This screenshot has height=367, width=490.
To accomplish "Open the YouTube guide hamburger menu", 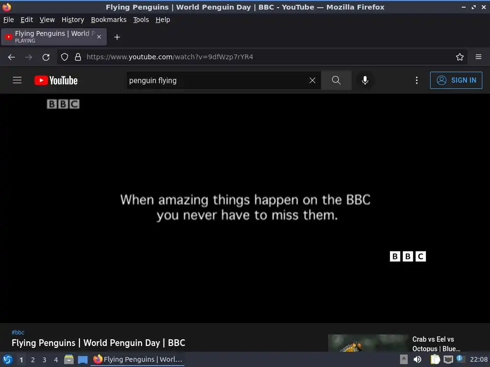I will tap(17, 80).
